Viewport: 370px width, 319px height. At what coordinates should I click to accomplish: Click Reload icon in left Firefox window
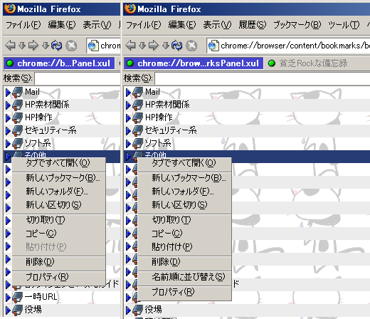point(56,46)
